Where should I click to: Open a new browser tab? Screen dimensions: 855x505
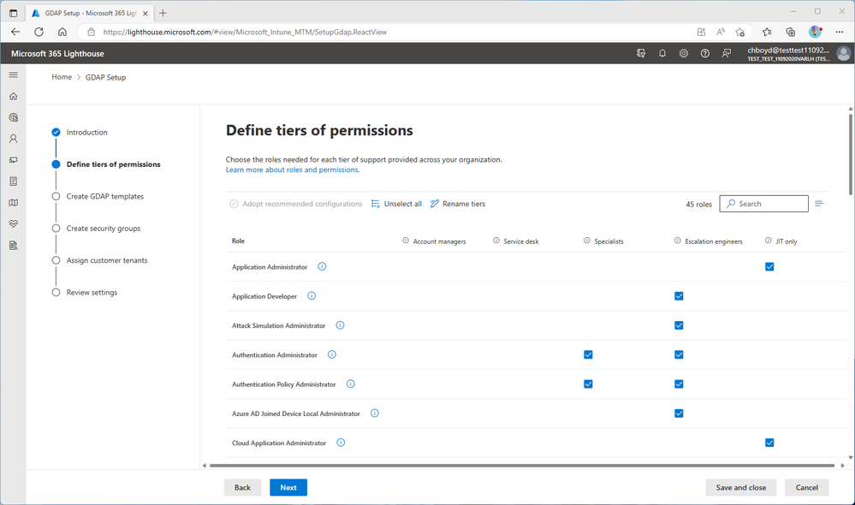163,13
